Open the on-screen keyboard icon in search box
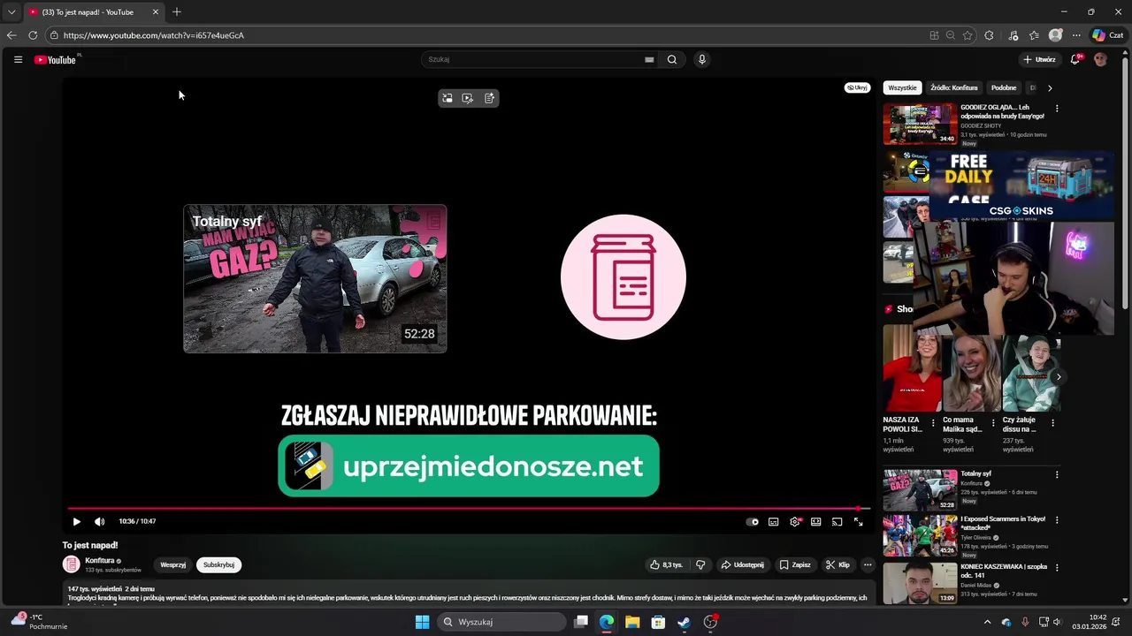 [x=649, y=59]
